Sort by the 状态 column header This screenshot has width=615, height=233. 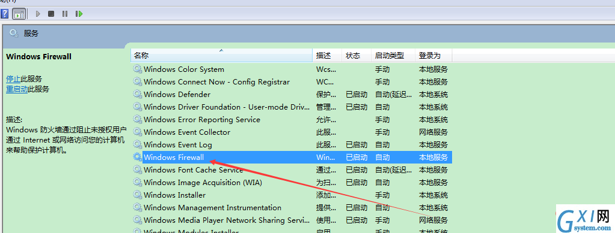pyautogui.click(x=356, y=56)
